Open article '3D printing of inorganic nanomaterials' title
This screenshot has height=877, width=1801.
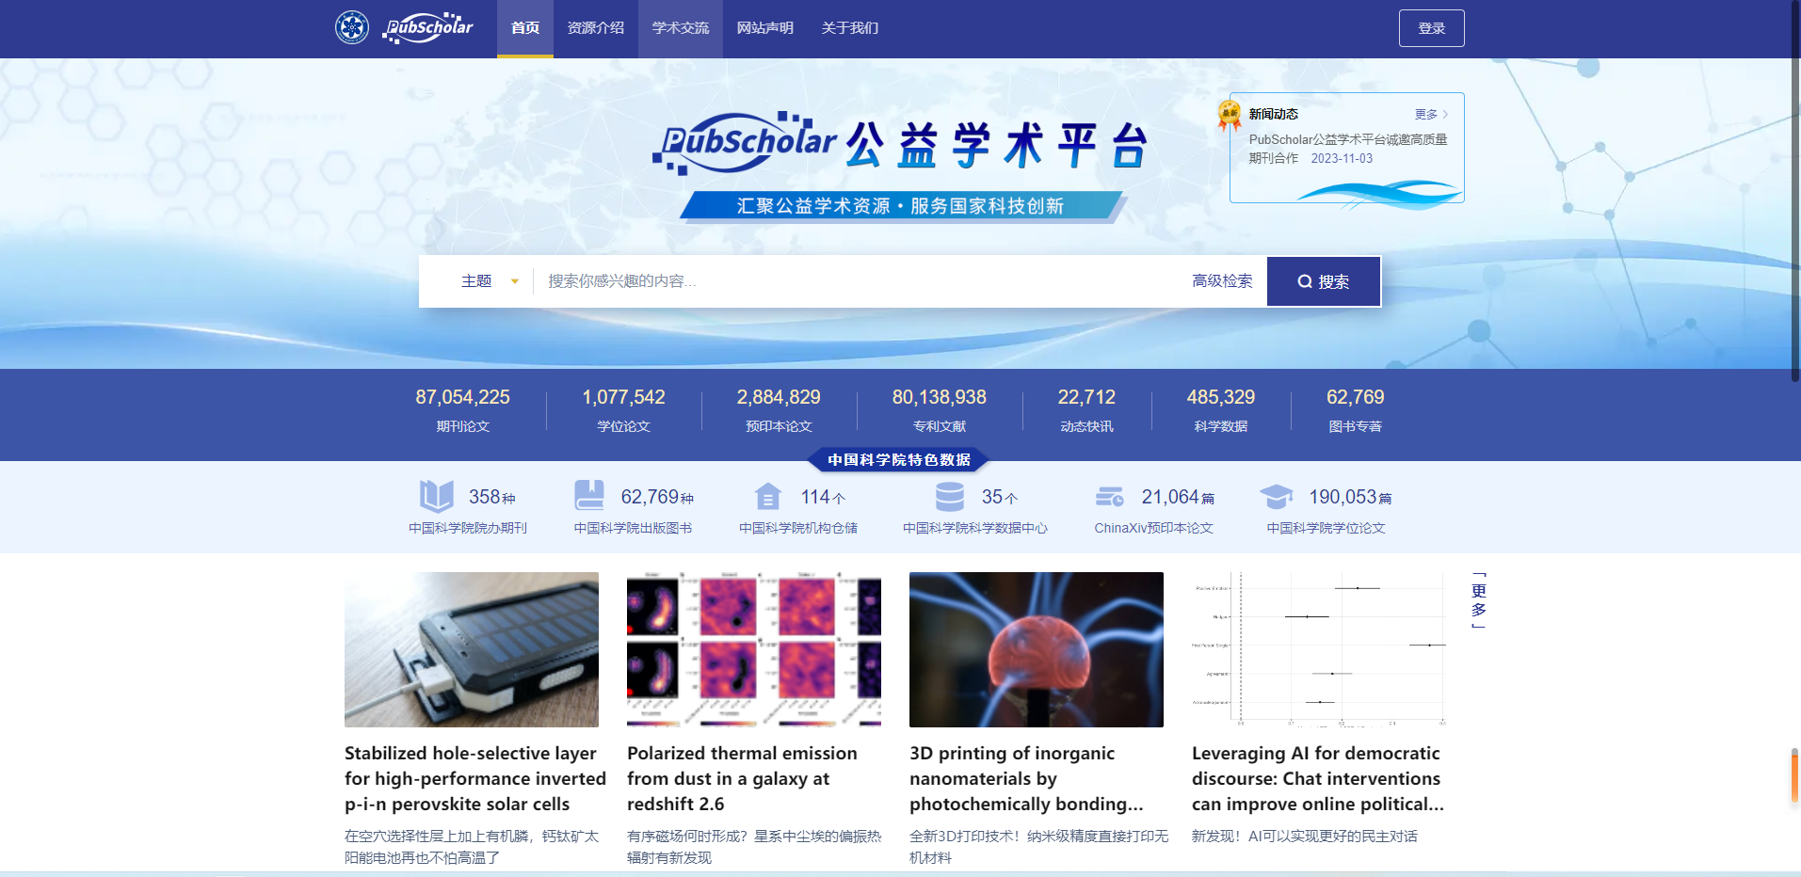[1026, 778]
